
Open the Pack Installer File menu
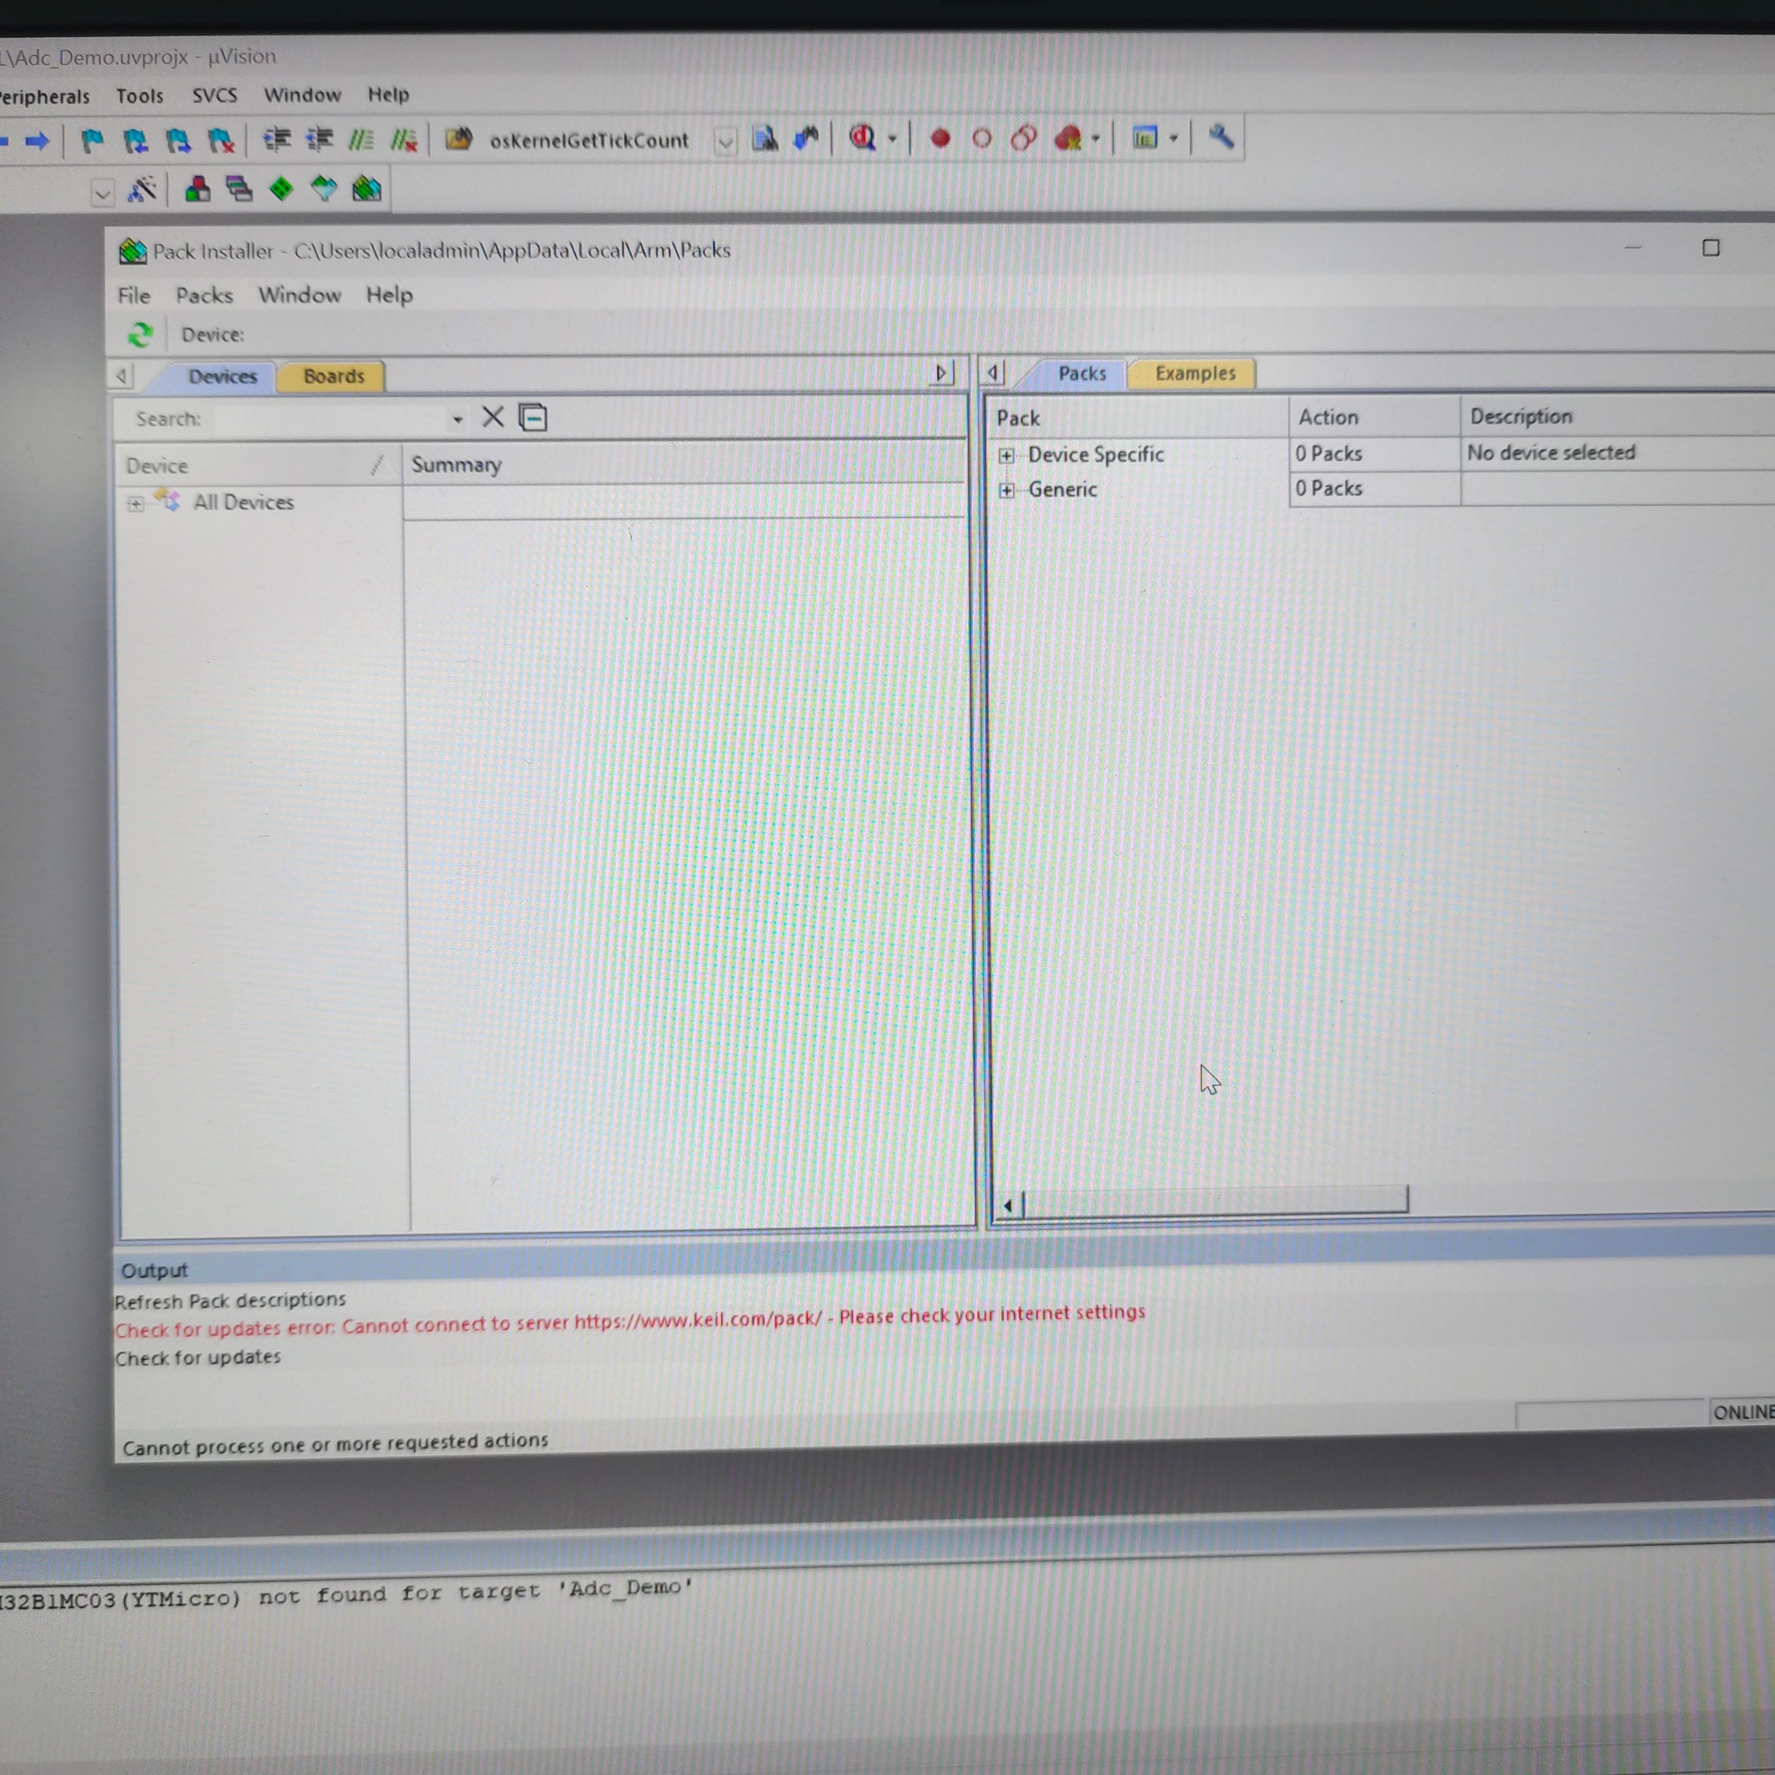click(133, 295)
